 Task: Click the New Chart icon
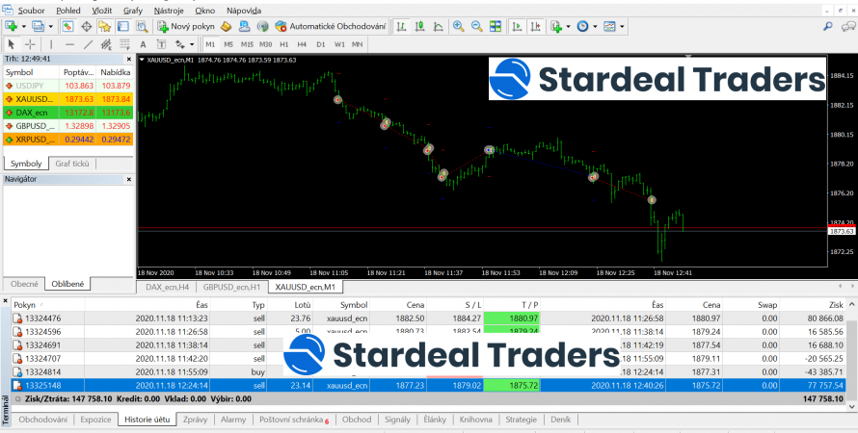pos(11,26)
